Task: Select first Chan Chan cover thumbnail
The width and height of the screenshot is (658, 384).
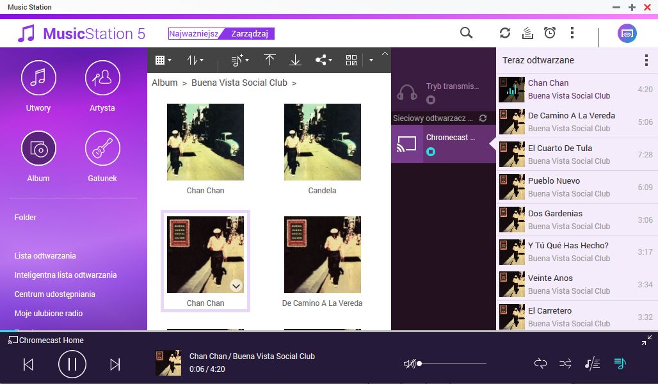Action: [205, 142]
